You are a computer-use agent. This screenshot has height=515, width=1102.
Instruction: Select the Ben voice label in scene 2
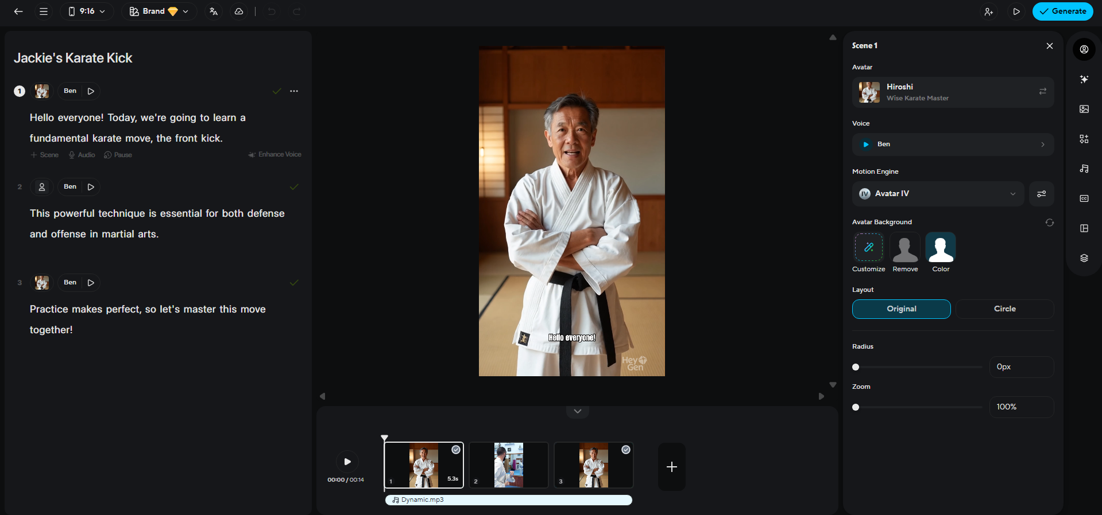[70, 187]
